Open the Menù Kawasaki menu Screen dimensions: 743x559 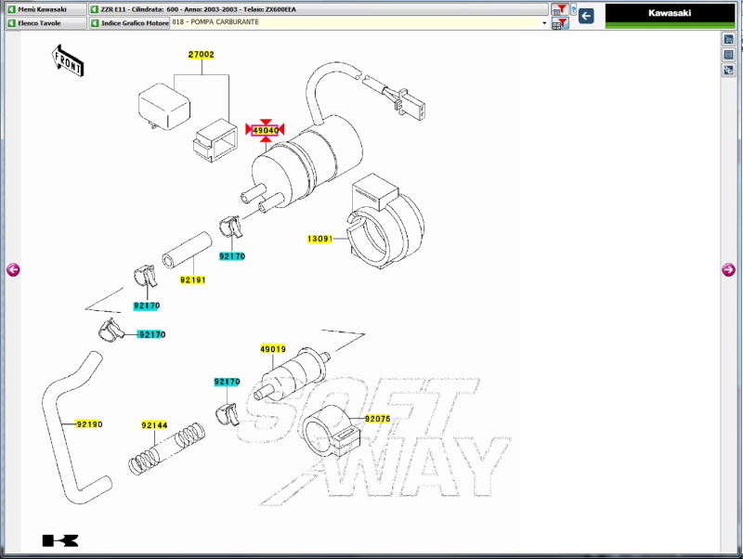pyautogui.click(x=43, y=9)
